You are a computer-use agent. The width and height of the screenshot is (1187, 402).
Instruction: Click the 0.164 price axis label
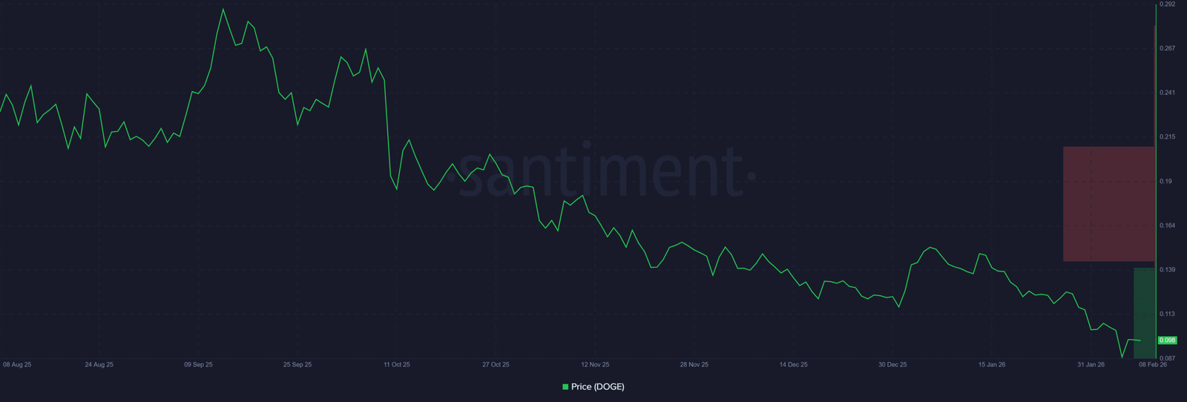1167,225
